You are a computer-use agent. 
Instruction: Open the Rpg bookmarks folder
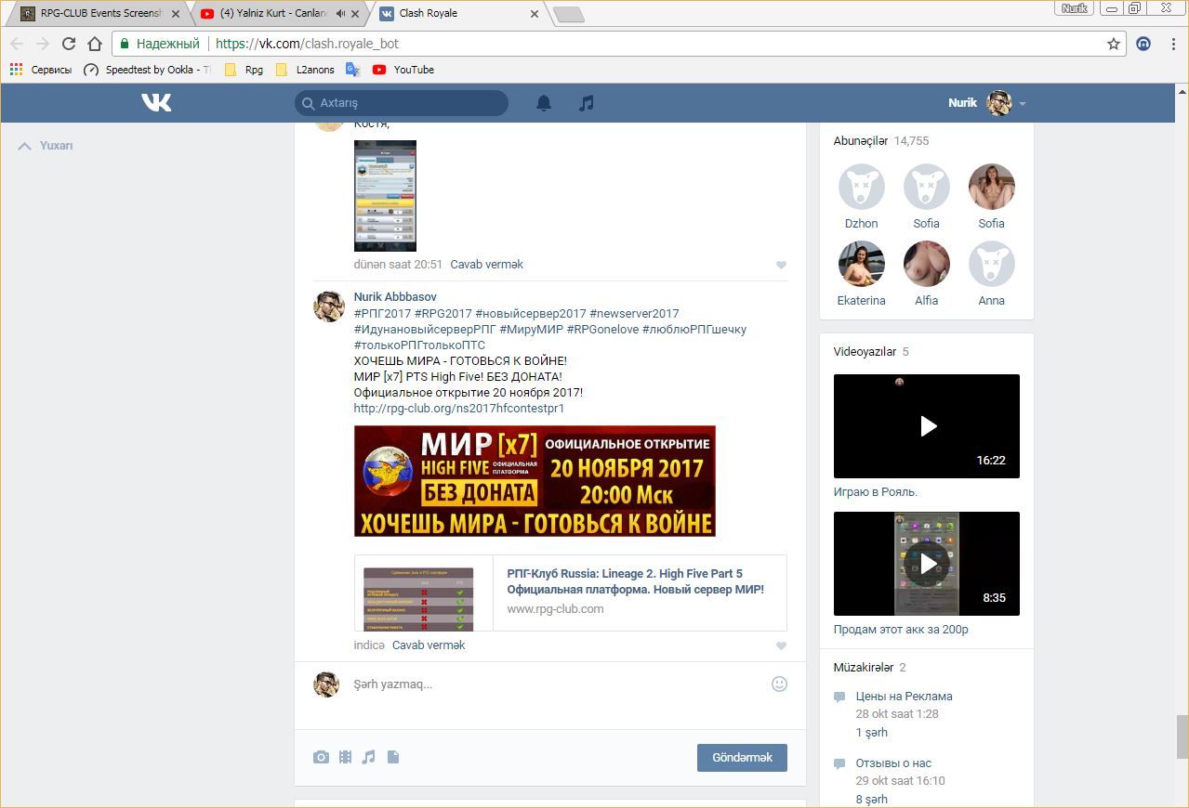pos(244,70)
